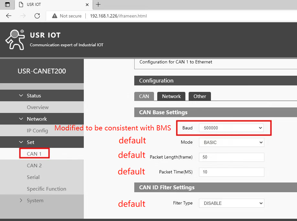
Task: Click the Fiter Type label
Action: pos(183,203)
